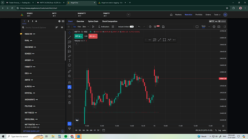Image resolution: width=248 pixels, height=139 pixels.
Task: Collapse the volume indicator legend chevron
Action: point(77,44)
